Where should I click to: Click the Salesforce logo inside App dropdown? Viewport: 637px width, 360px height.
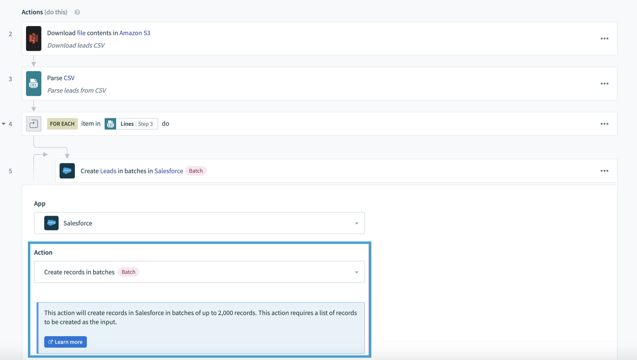pyautogui.click(x=51, y=223)
